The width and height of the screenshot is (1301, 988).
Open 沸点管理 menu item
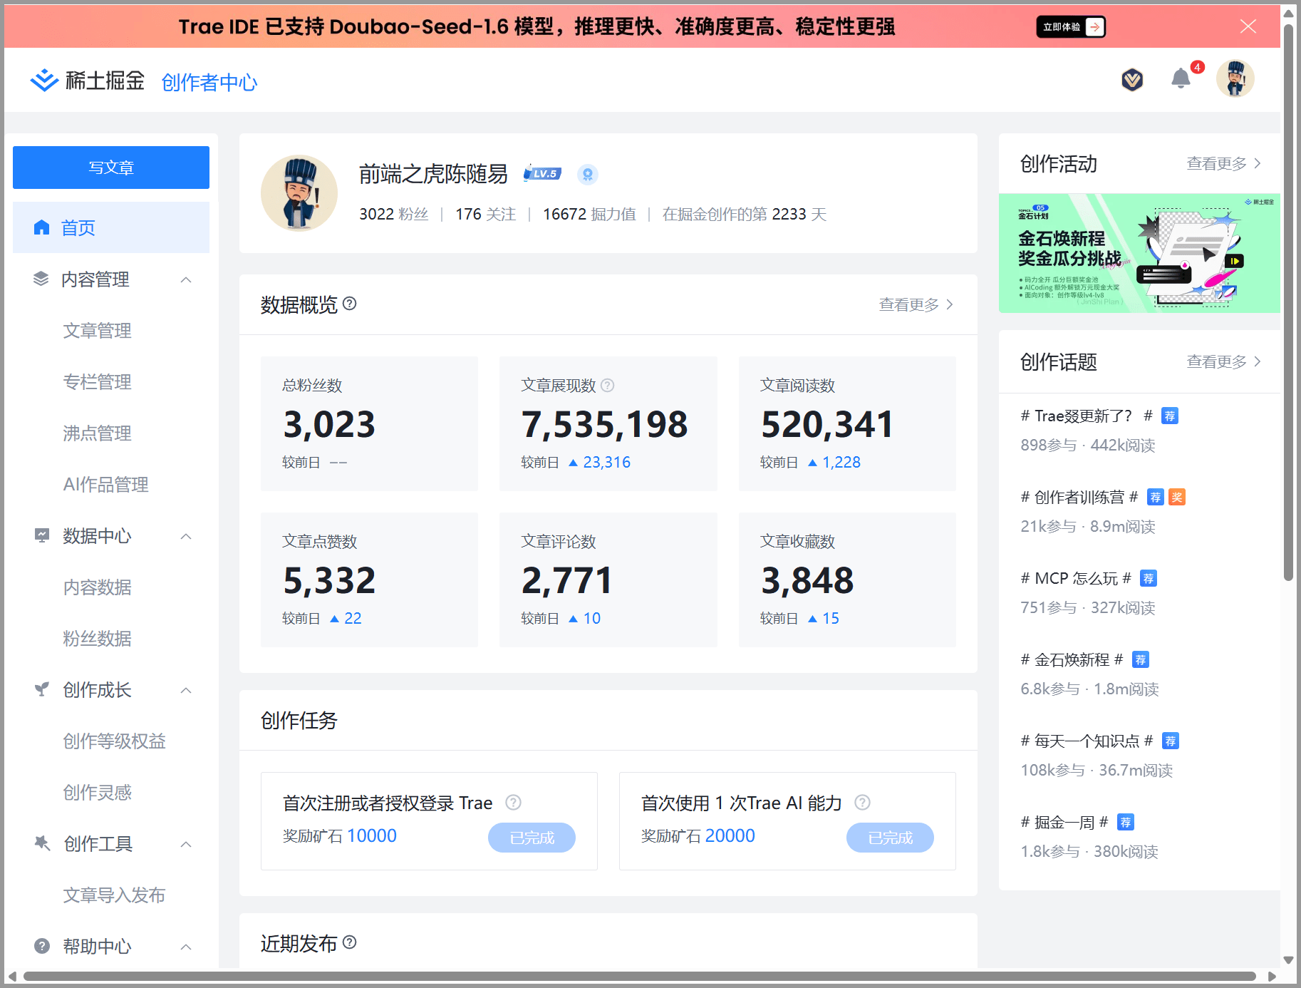(x=98, y=433)
